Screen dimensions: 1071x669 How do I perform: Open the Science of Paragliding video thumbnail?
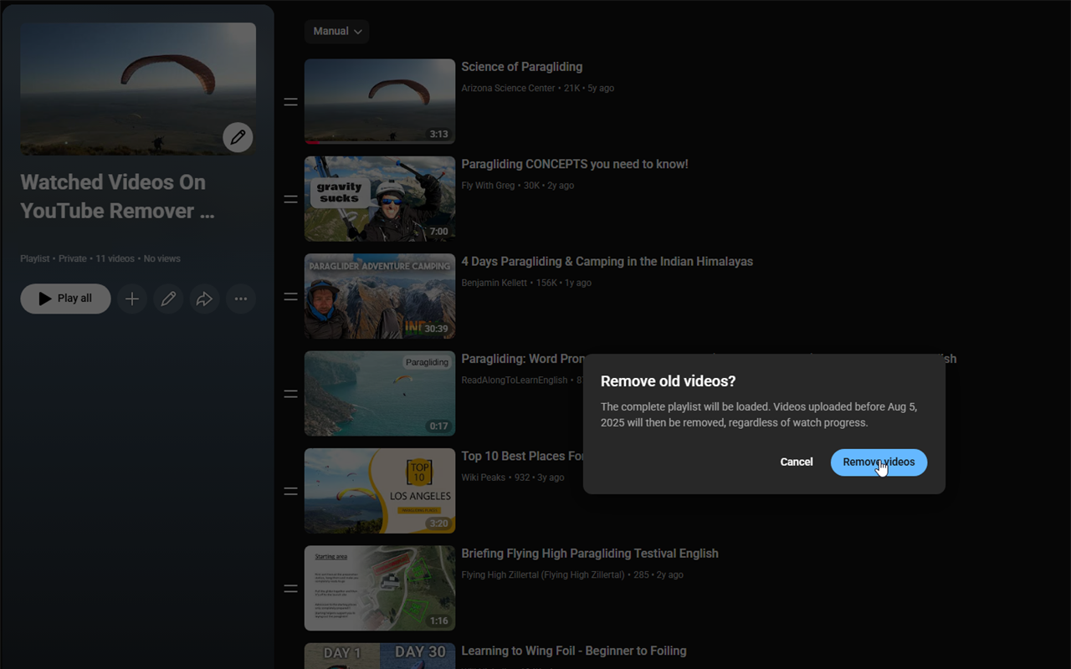tap(380, 101)
